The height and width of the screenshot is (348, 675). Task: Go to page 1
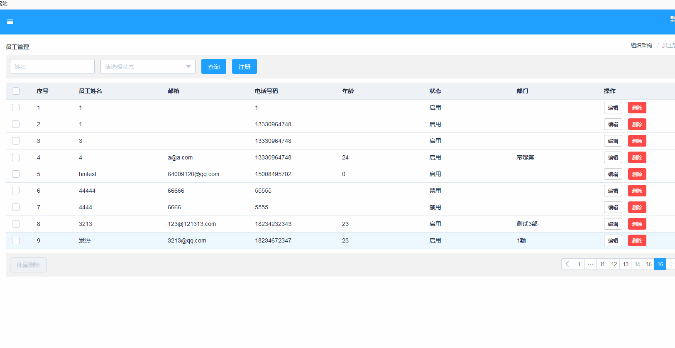[x=579, y=264]
